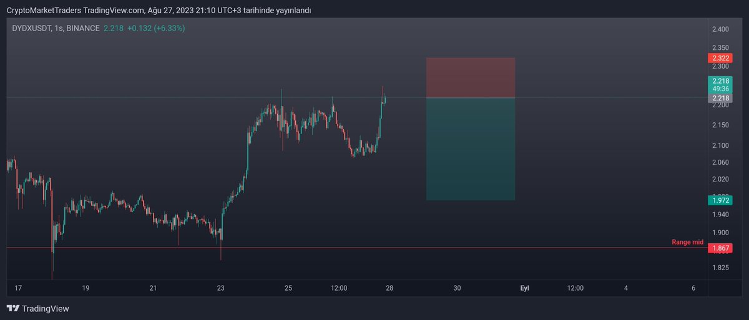
Task: Click the 2.060 price axis label
Action: pos(720,162)
